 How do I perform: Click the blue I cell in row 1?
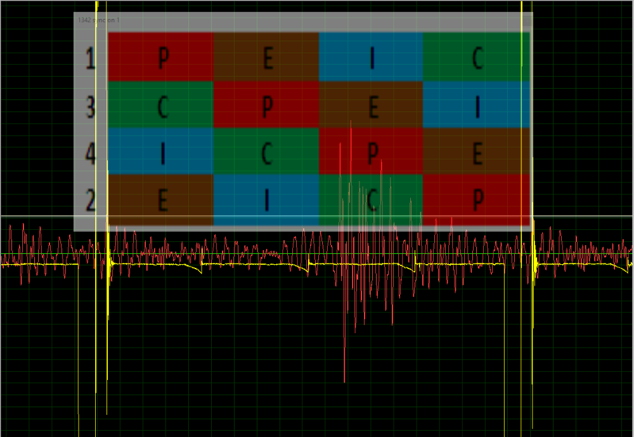coord(371,58)
